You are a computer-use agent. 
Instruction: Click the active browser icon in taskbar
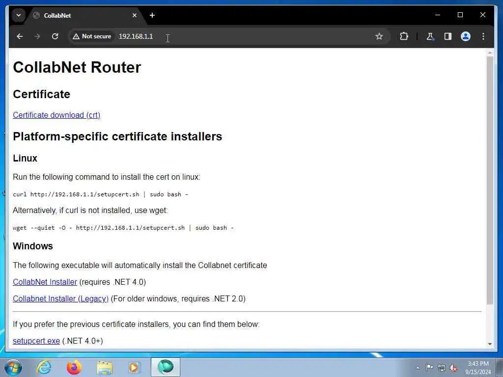(166, 367)
